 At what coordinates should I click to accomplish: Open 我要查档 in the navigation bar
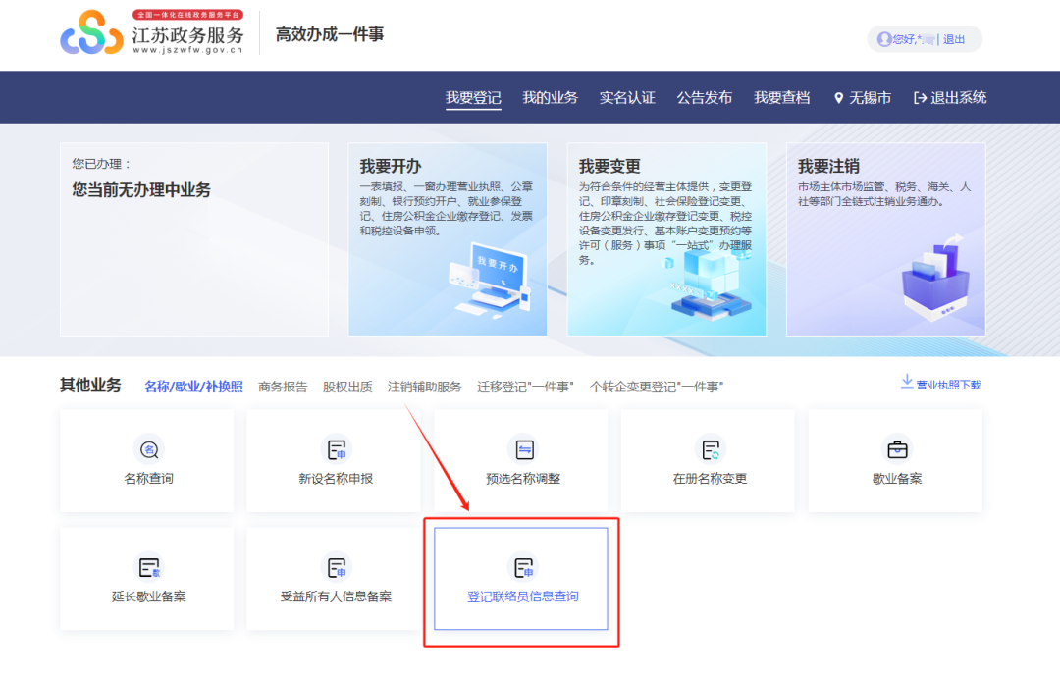(782, 98)
